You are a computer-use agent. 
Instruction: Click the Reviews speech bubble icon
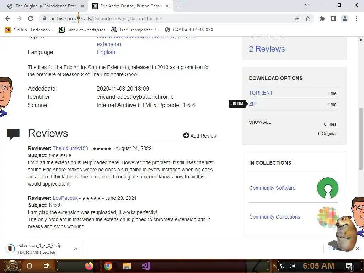[14, 134]
